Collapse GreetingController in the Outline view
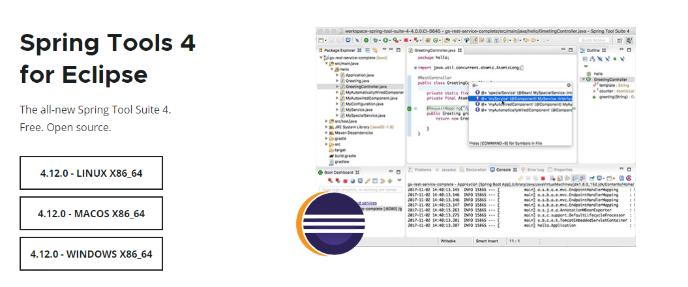This screenshot has height=287, width=688. click(x=583, y=80)
